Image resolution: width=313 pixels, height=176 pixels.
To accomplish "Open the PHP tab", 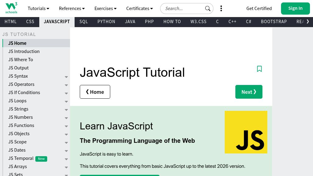I will point(149,22).
